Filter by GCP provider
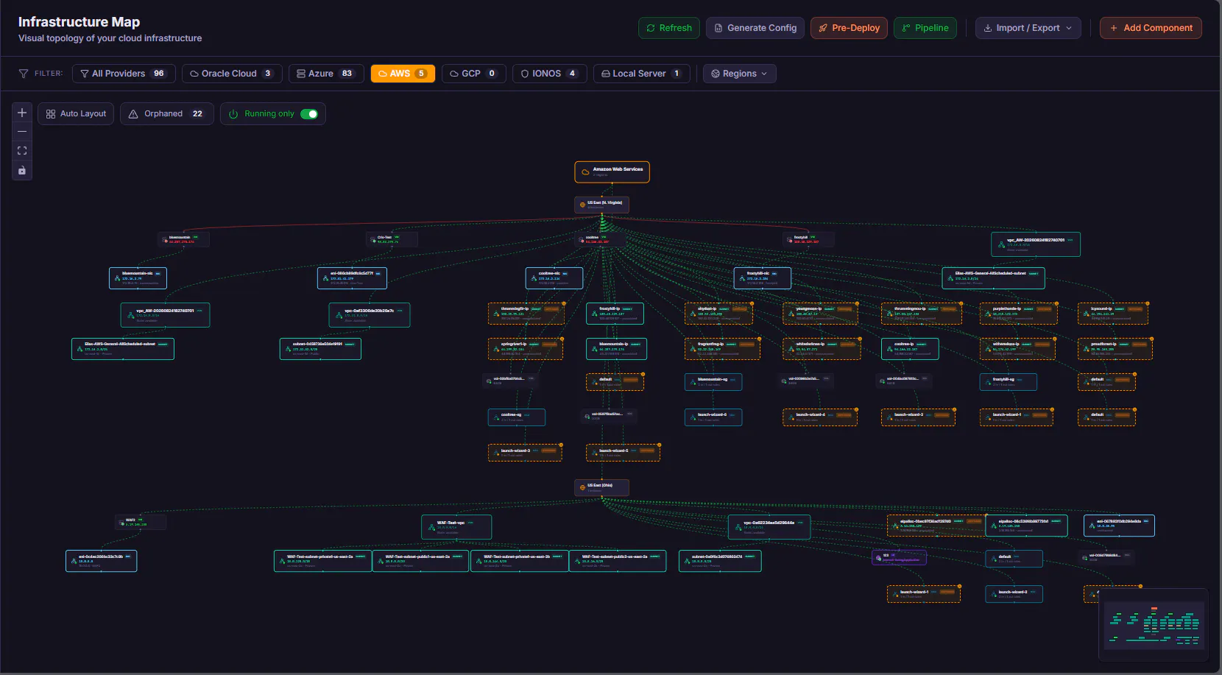The image size is (1222, 675). [473, 74]
